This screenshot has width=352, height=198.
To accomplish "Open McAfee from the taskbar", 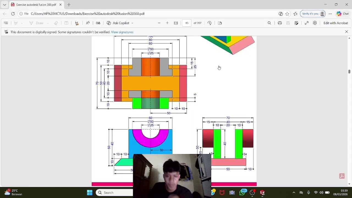I will 222,193.
